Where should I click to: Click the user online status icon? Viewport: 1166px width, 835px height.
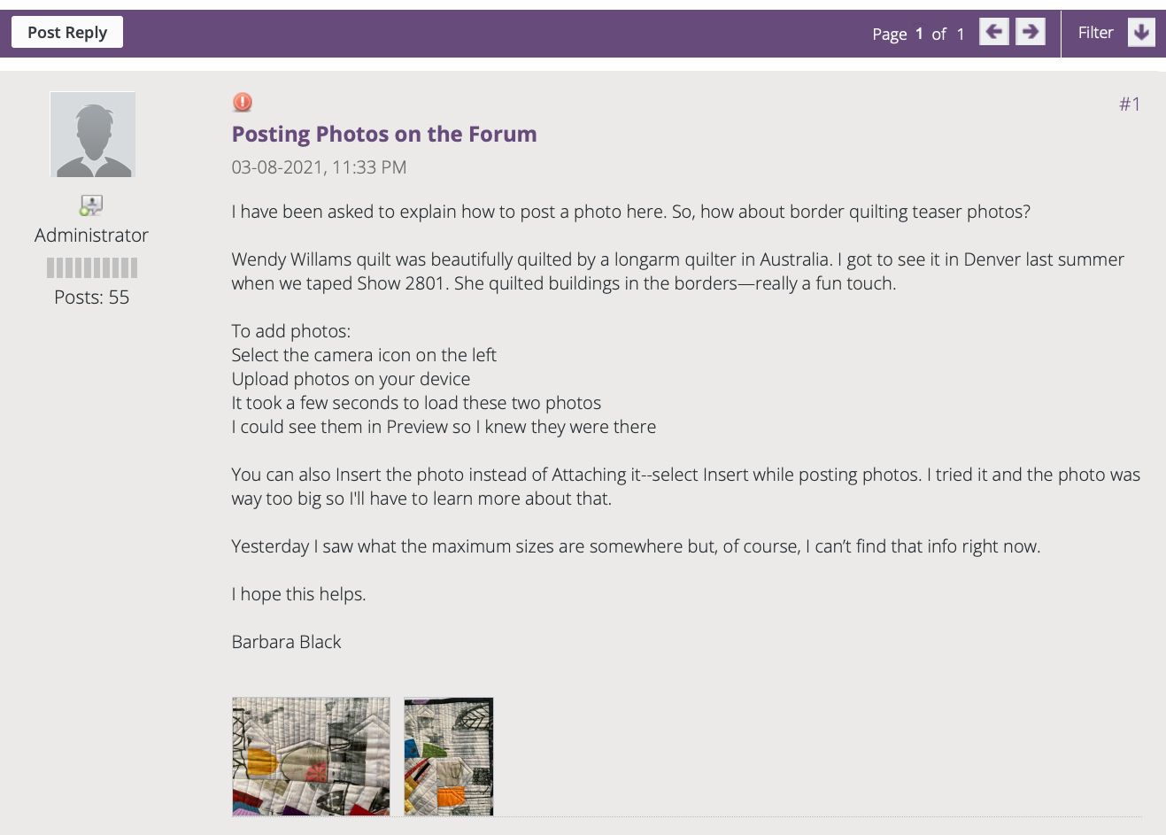(91, 205)
